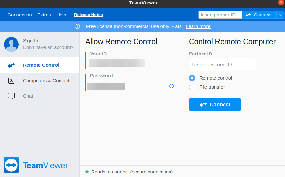Click the Chat speech bubble icon

click(11, 96)
